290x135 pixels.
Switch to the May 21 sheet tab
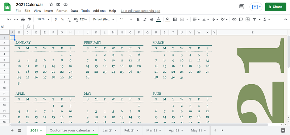[198, 130]
